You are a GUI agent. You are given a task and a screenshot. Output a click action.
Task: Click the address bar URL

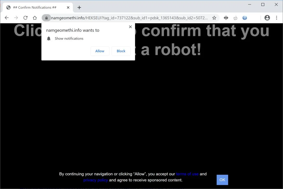(129, 18)
